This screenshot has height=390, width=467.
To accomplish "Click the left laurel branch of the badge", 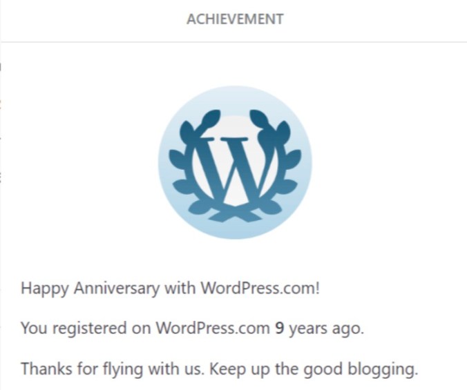I will 186,166.
